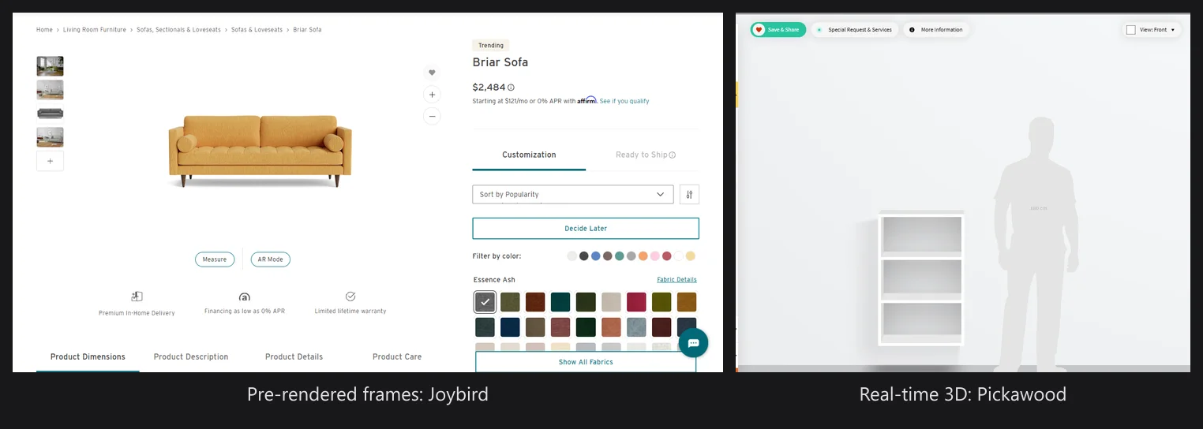Click the Decide Later button
This screenshot has height=429, width=1203.
pyautogui.click(x=586, y=228)
